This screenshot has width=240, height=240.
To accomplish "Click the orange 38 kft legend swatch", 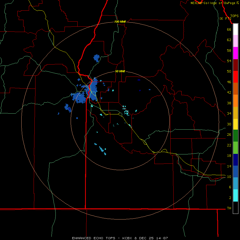I will tap(235, 101).
